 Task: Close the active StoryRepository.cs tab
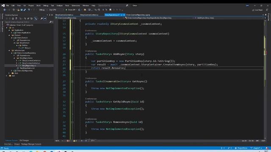pos(124,15)
